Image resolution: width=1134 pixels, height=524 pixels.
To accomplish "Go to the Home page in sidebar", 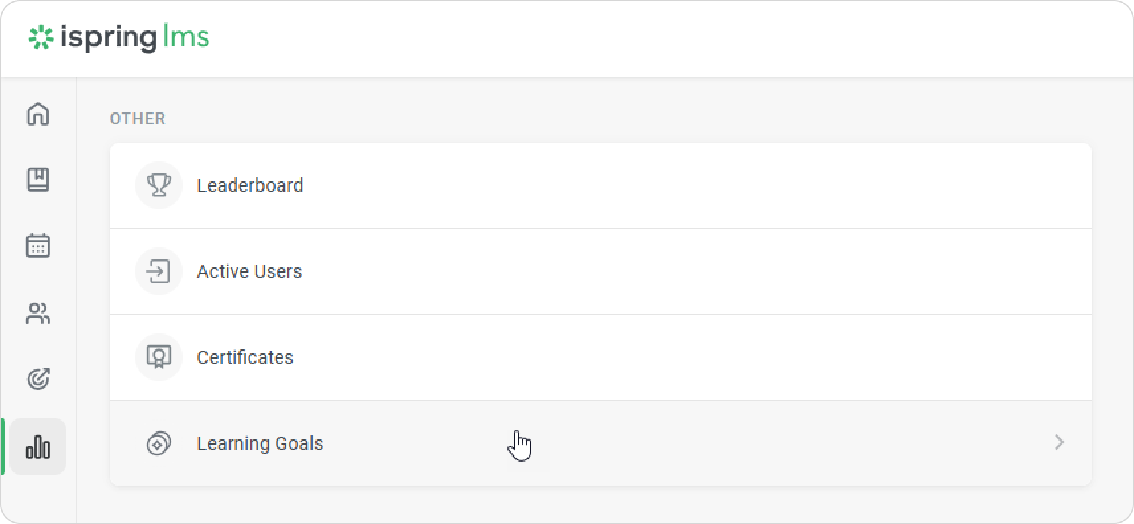I will point(38,114).
